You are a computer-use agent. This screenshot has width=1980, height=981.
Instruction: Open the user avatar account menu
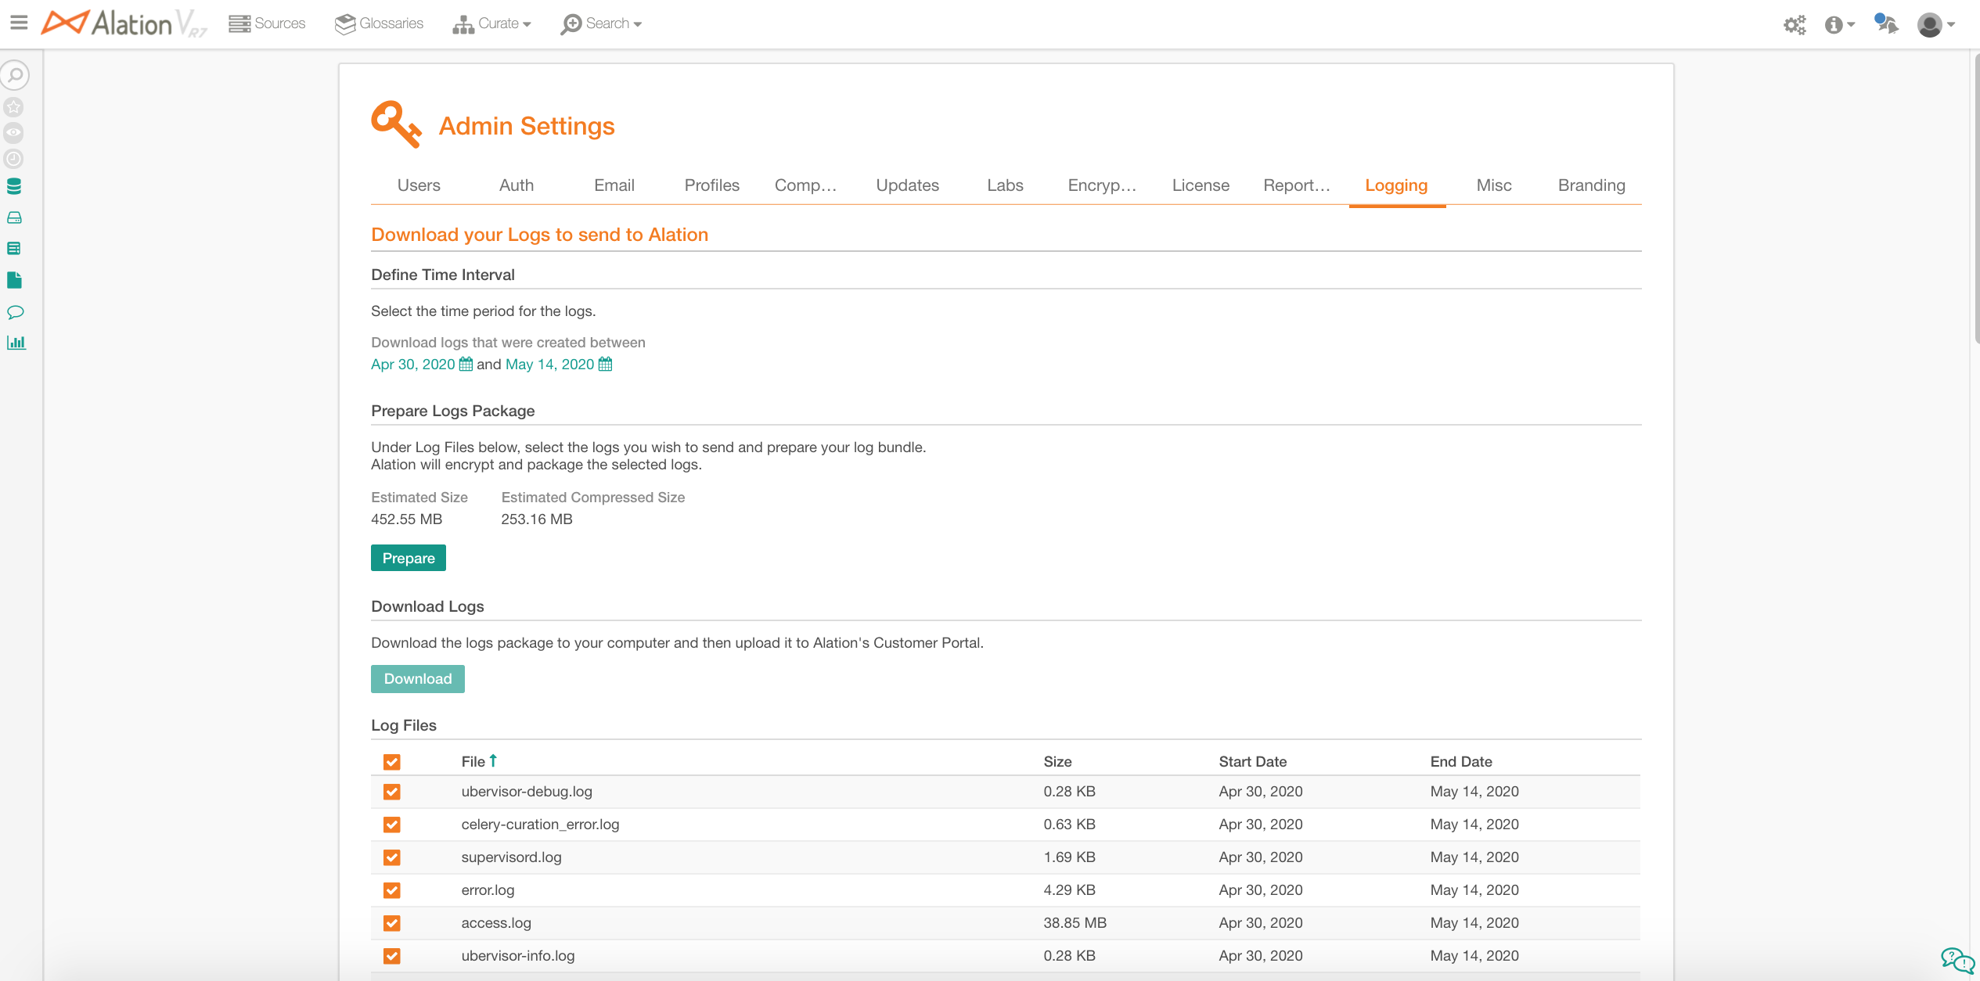click(1930, 24)
